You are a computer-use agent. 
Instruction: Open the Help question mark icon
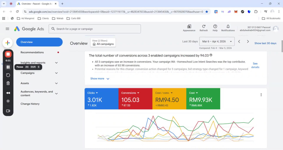tap(215, 28)
